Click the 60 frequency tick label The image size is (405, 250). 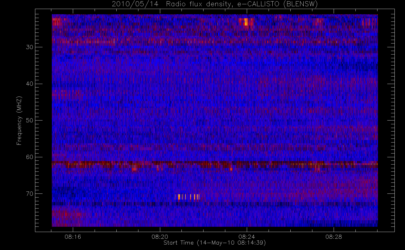[x=30, y=157]
